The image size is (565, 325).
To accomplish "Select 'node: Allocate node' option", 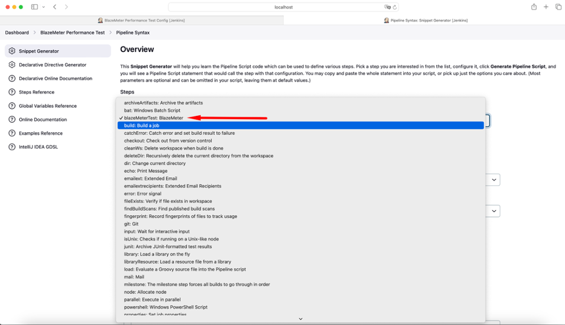I will 301,292.
